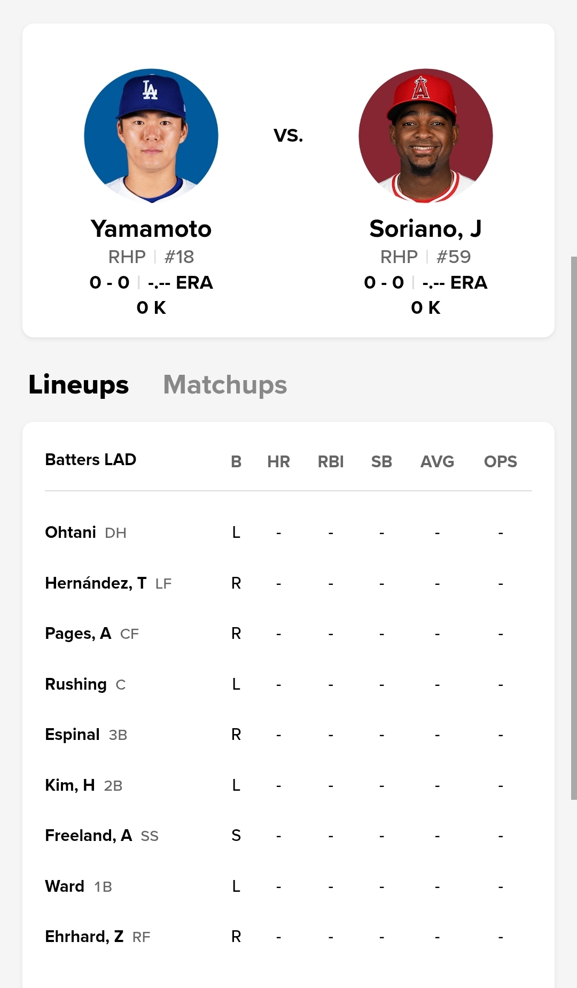This screenshot has height=988, width=577.
Task: Select the Lineups tab
Action: (x=79, y=385)
